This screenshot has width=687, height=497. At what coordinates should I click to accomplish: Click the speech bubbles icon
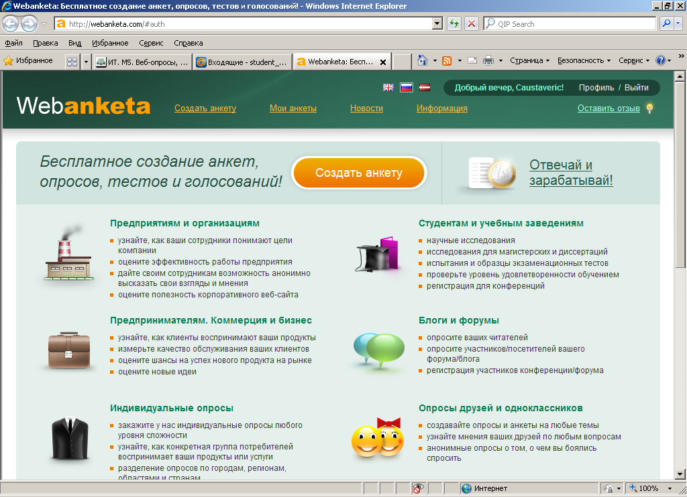(x=378, y=350)
